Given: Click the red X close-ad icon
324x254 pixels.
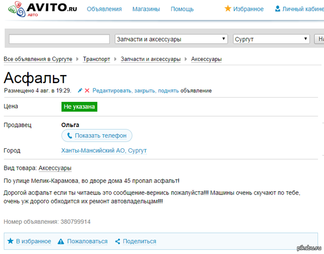Looking at the screenshot, I should point(87,91).
